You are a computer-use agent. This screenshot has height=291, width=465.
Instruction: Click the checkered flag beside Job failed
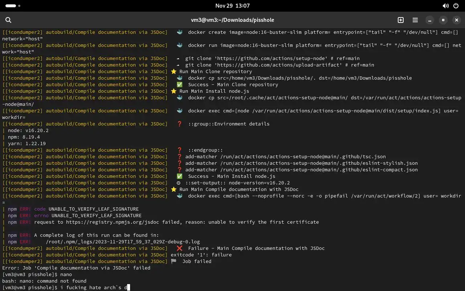pos(174,261)
